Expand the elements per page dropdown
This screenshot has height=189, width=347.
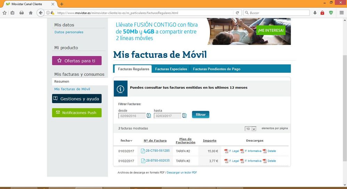coord(250,129)
